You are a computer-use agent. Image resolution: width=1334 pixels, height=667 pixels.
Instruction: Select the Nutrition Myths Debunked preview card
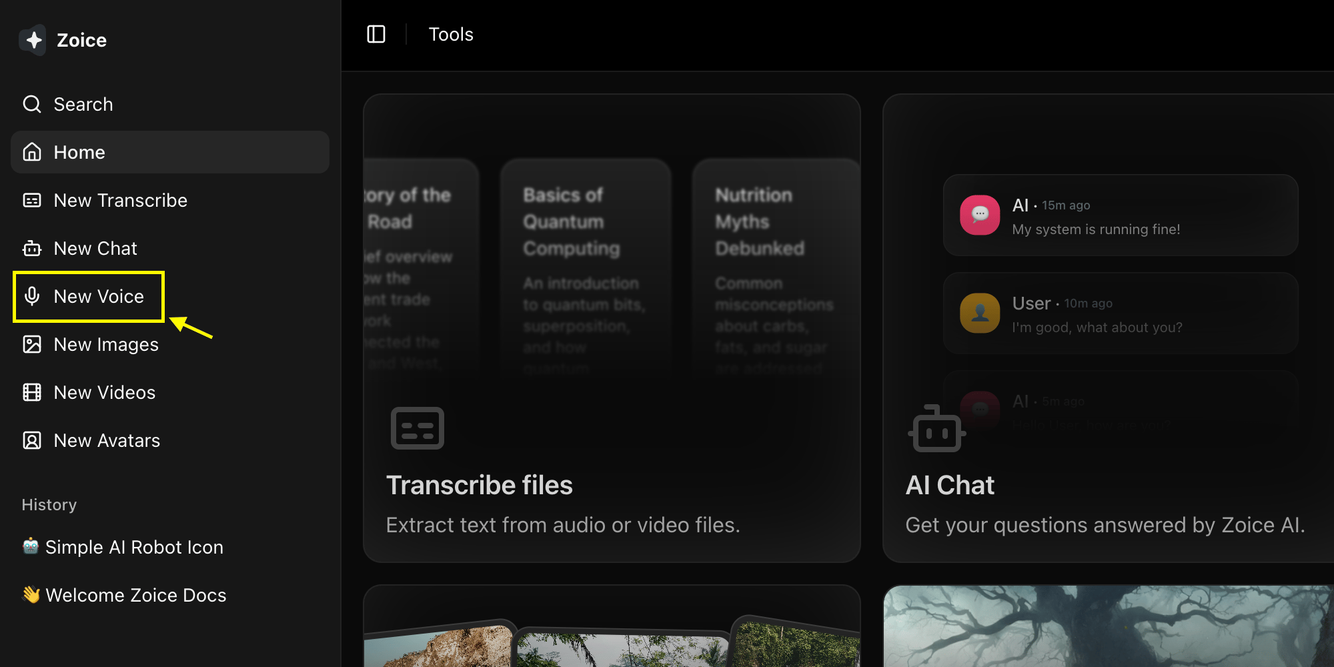tap(776, 267)
